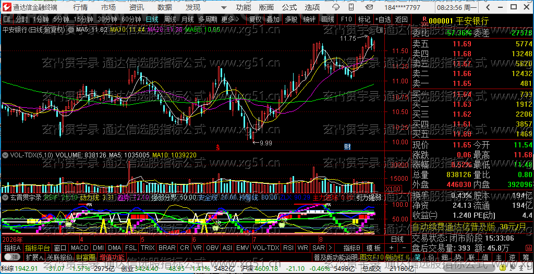Click the 多股 multi-stock button
This screenshot has height=274, width=534.
click(x=292, y=19)
